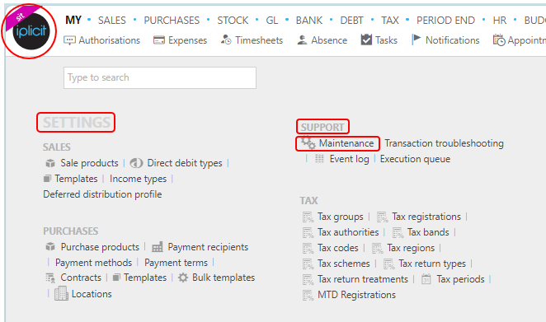546x322 pixels.
Task: Open the MTD Registrations link
Action: (356, 295)
